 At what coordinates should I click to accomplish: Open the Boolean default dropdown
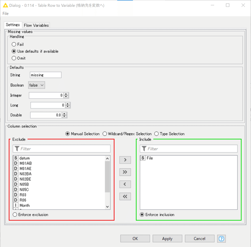[x=37, y=85]
